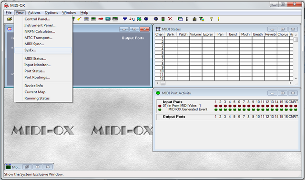Image resolution: width=305 pixels, height=180 pixels.
Task: Click the MIDI Status vertical scrollbar up arrow
Action: click(x=296, y=35)
